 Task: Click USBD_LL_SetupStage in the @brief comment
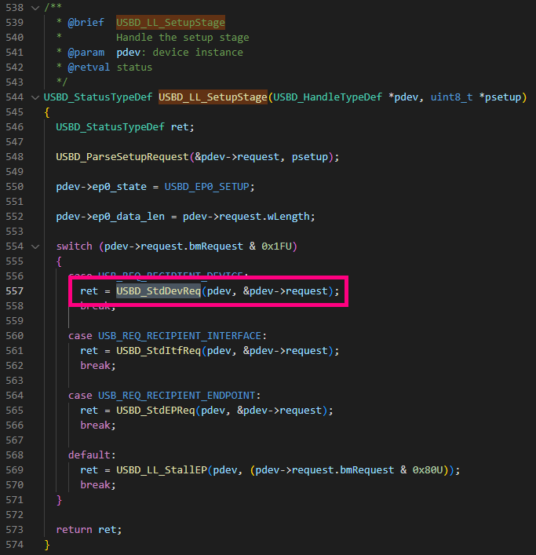pyautogui.click(x=170, y=22)
